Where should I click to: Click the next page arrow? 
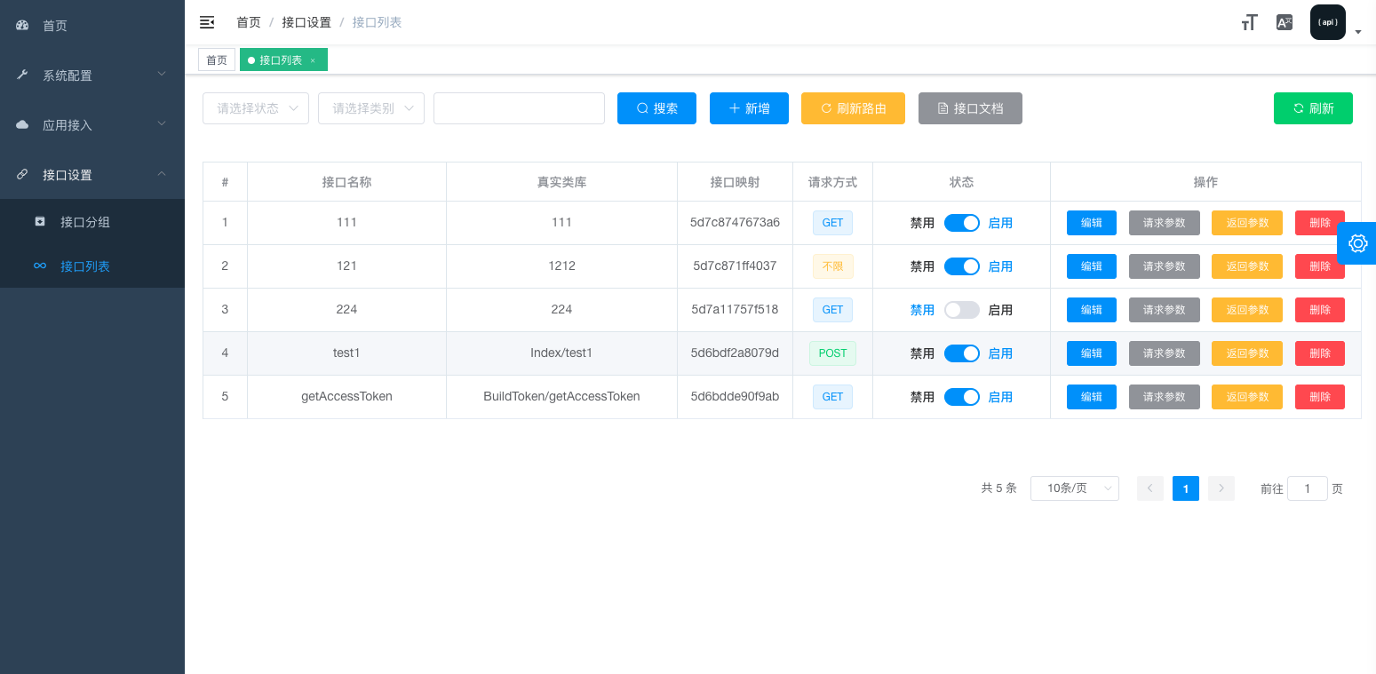point(1221,488)
